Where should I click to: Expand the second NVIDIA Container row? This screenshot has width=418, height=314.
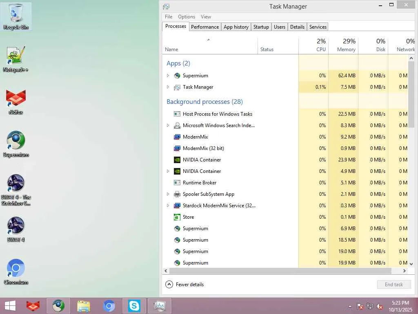click(x=168, y=171)
